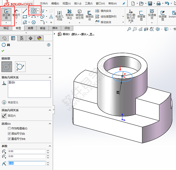Screen dimensions: 176x170
Task: Select the center circle type option
Action: (7, 67)
